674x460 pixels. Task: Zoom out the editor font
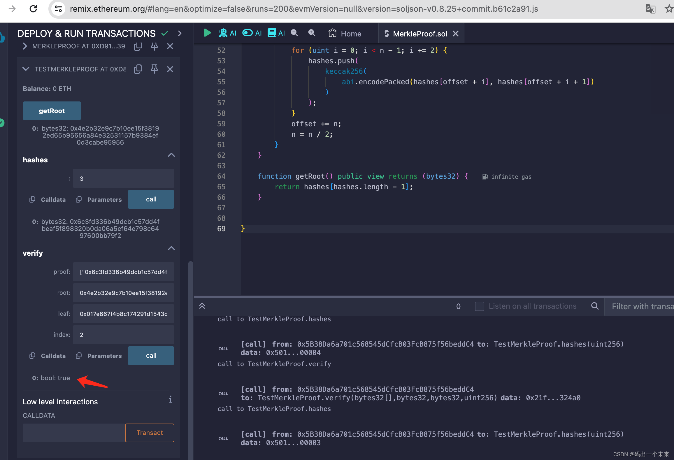click(x=294, y=33)
